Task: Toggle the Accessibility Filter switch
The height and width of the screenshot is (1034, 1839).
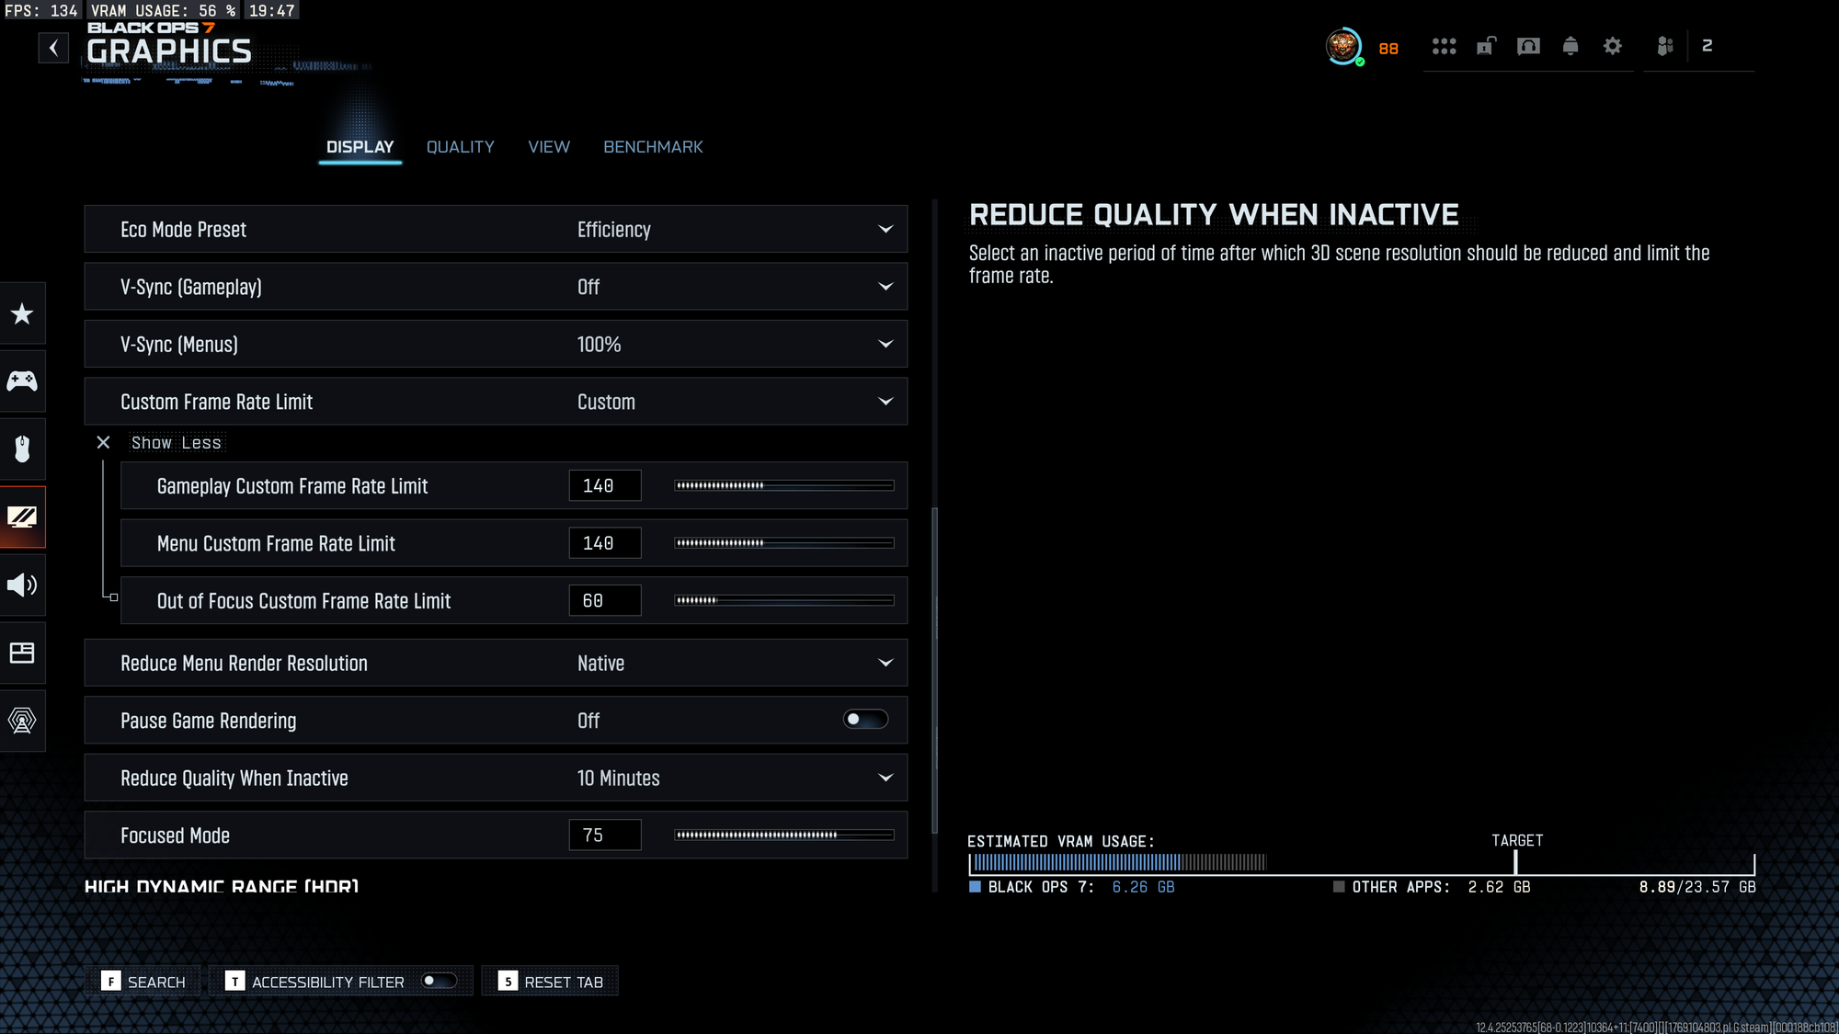Action: pyautogui.click(x=439, y=981)
